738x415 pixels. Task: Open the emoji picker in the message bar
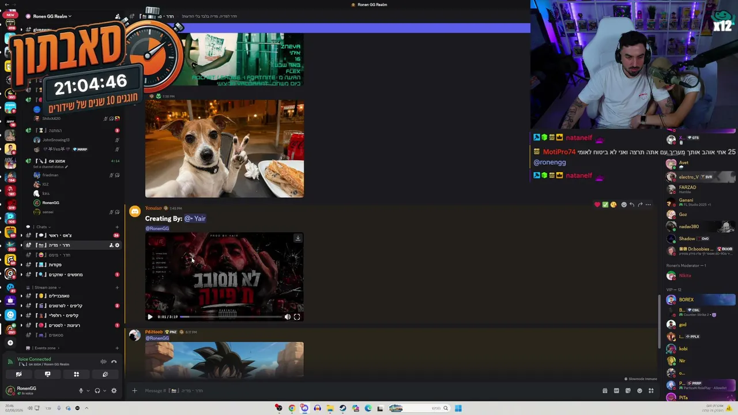639,391
